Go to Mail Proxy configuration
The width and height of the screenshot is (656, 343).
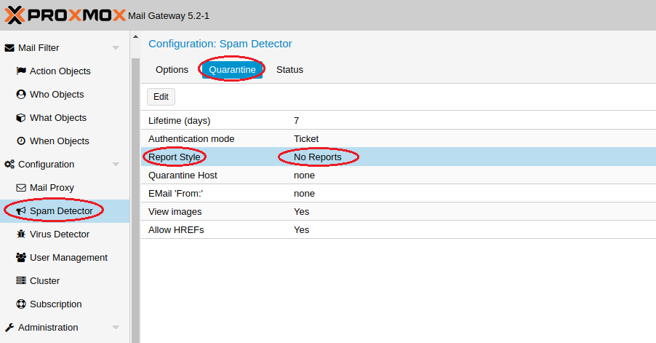tap(52, 188)
